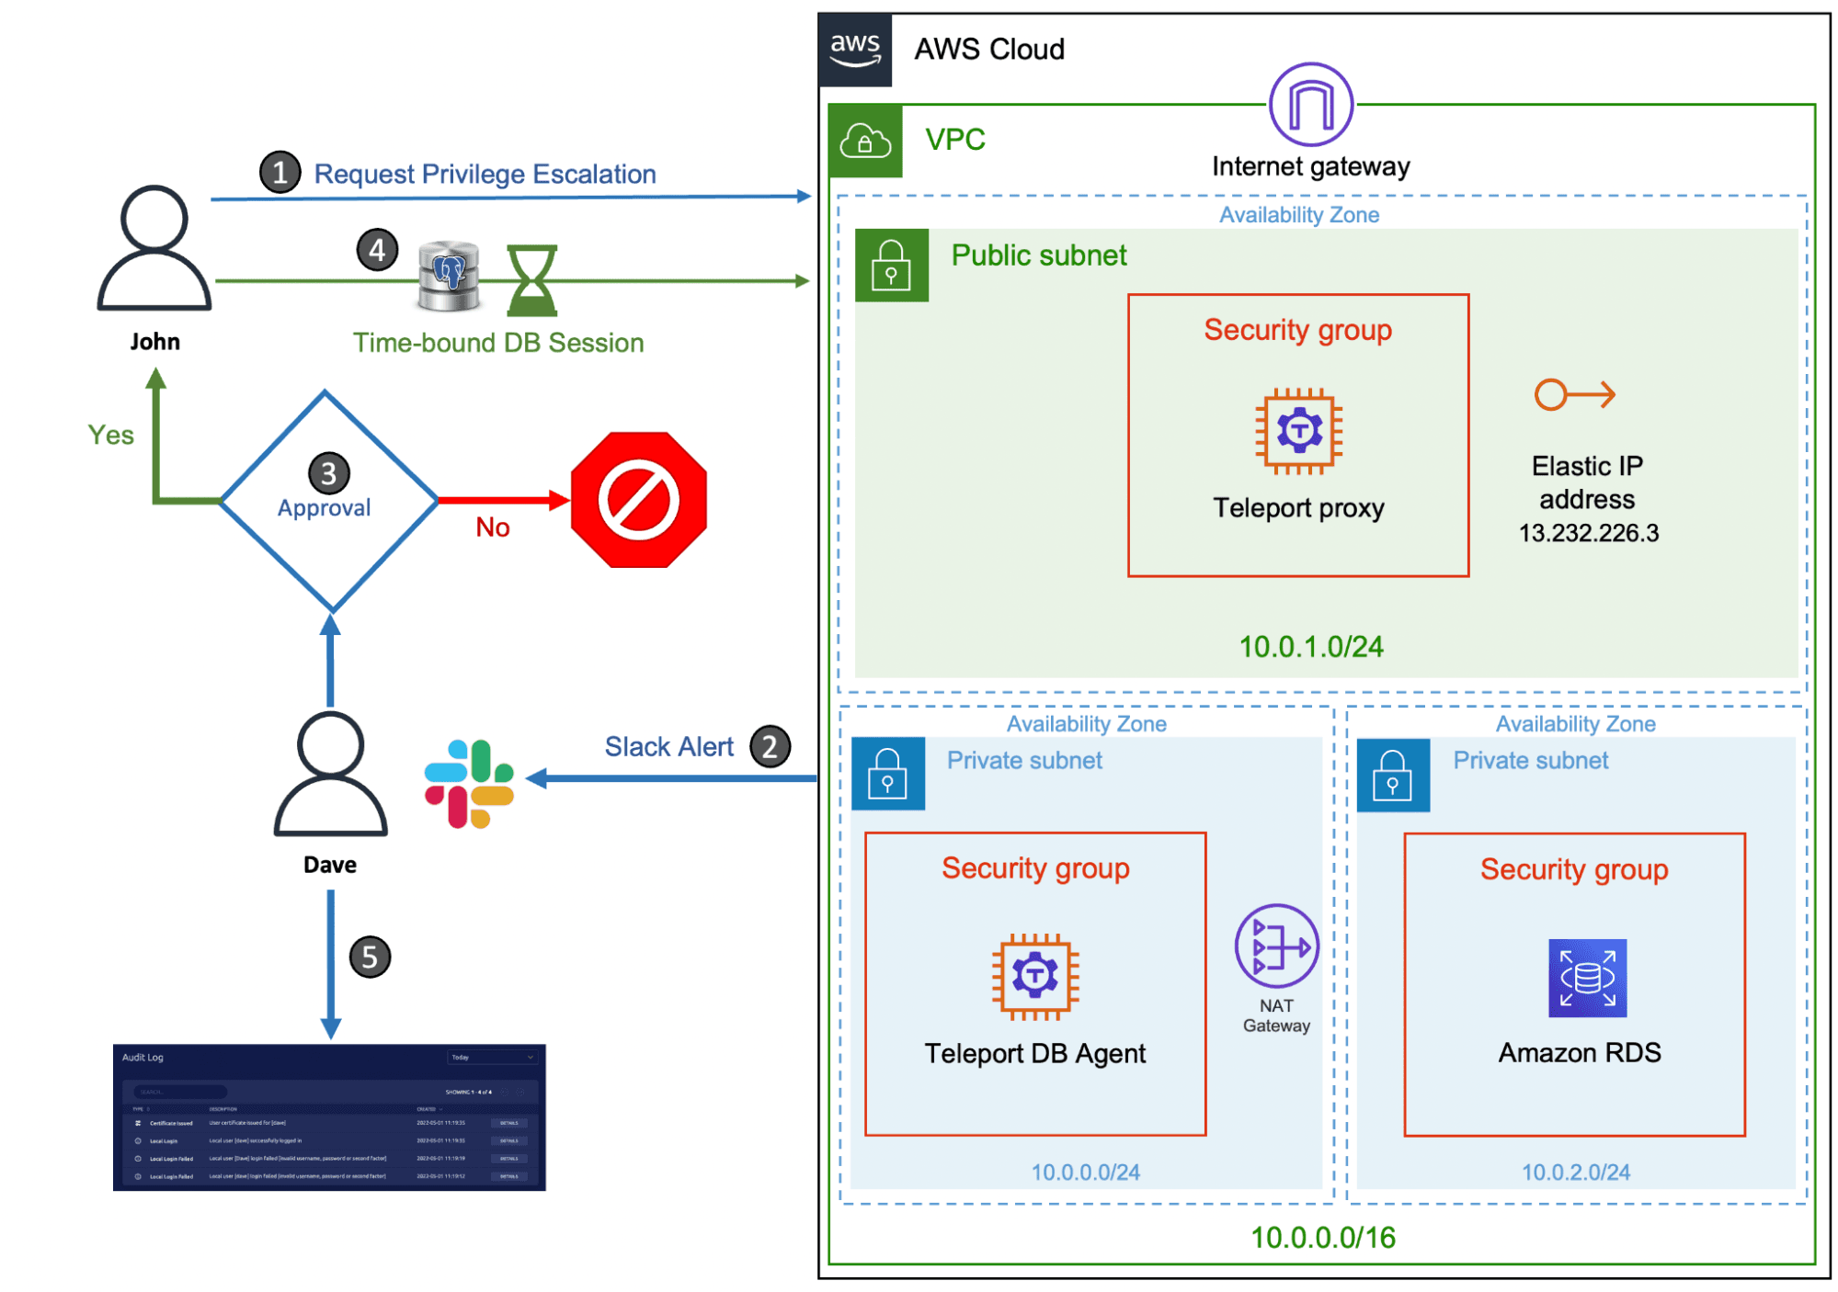The image size is (1838, 1292).
Task: Click the "Public subnet" label
Action: (x=1038, y=255)
